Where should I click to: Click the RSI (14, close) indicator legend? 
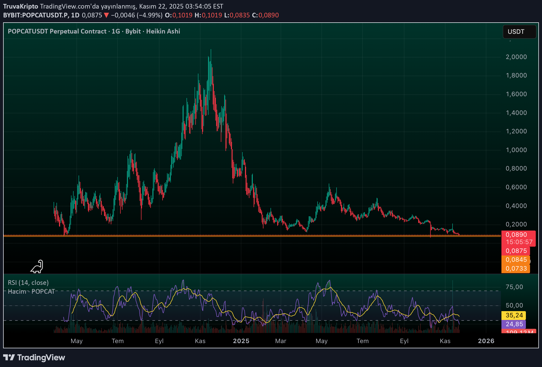pyautogui.click(x=28, y=283)
